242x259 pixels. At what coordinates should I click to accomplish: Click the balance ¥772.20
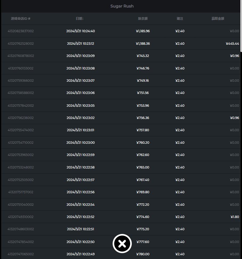coord(143,204)
